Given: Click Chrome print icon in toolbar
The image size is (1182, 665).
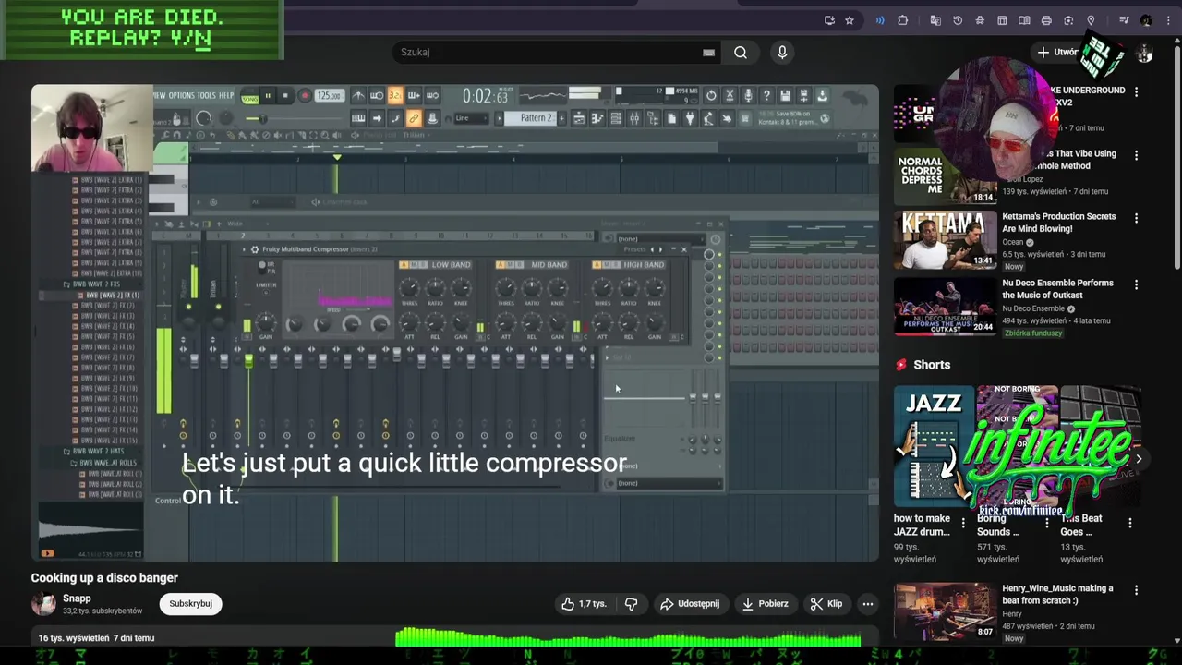Looking at the screenshot, I should [1046, 20].
